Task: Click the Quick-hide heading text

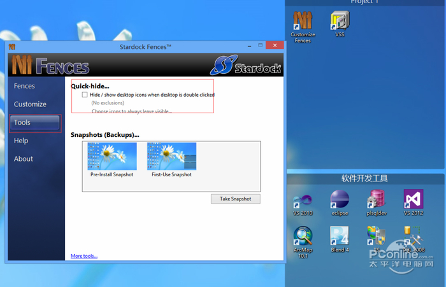Action: click(90, 86)
